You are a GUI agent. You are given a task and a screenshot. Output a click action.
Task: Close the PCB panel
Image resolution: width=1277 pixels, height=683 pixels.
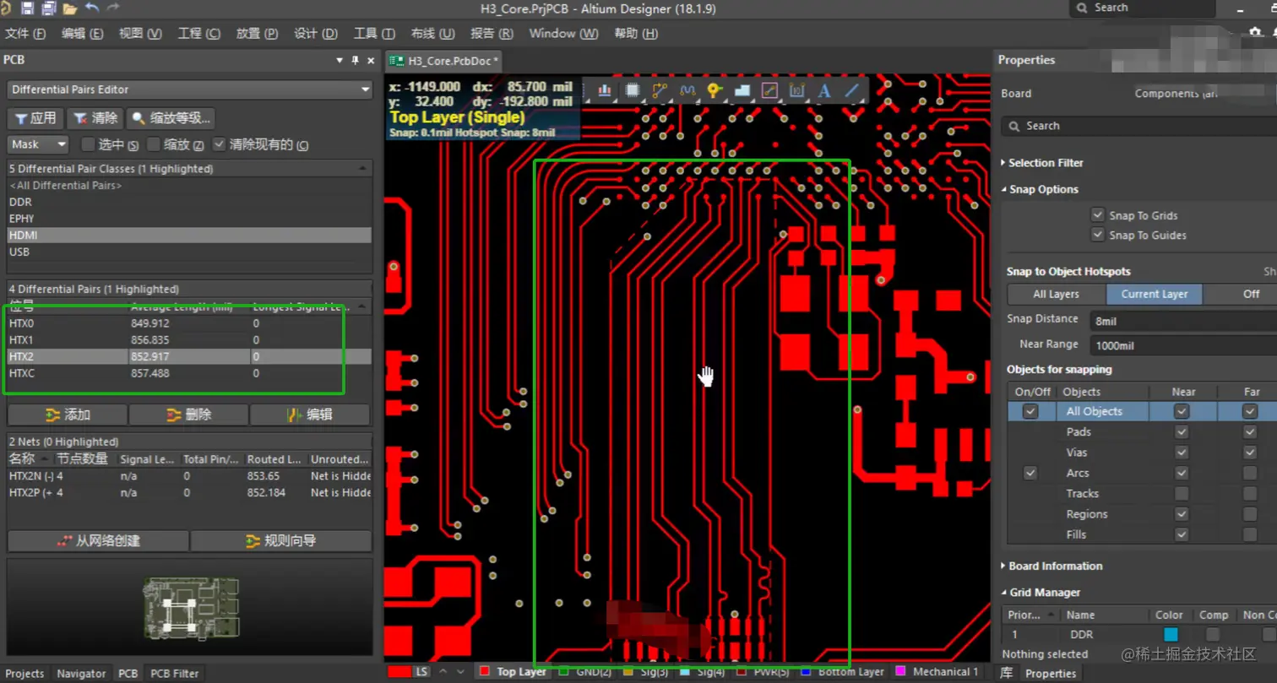pyautogui.click(x=370, y=60)
